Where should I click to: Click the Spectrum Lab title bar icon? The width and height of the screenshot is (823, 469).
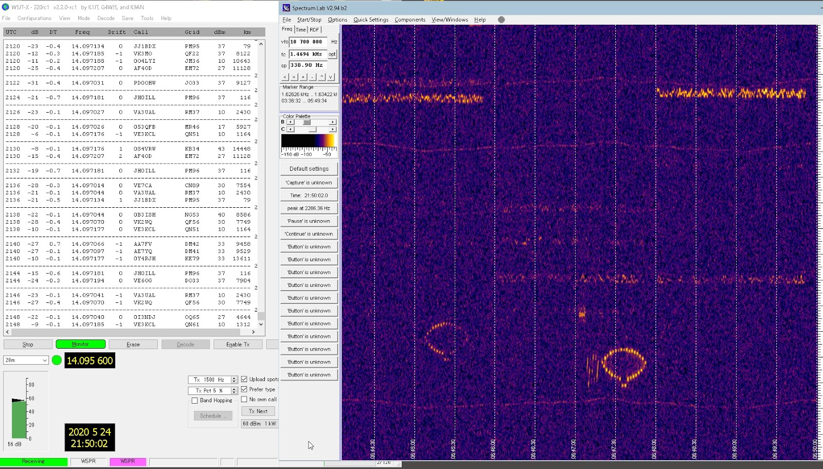tap(287, 8)
